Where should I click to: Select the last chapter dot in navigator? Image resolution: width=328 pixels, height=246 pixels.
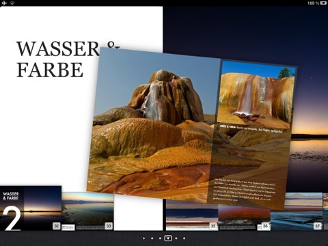pyautogui.click(x=184, y=238)
